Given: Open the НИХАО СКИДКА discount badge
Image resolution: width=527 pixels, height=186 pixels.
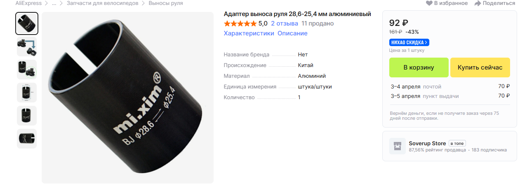Looking at the screenshot, I should click(409, 42).
